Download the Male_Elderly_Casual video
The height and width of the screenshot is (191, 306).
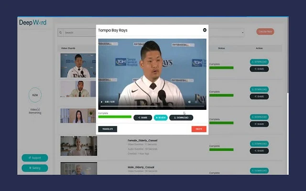pyautogui.click(x=259, y=170)
